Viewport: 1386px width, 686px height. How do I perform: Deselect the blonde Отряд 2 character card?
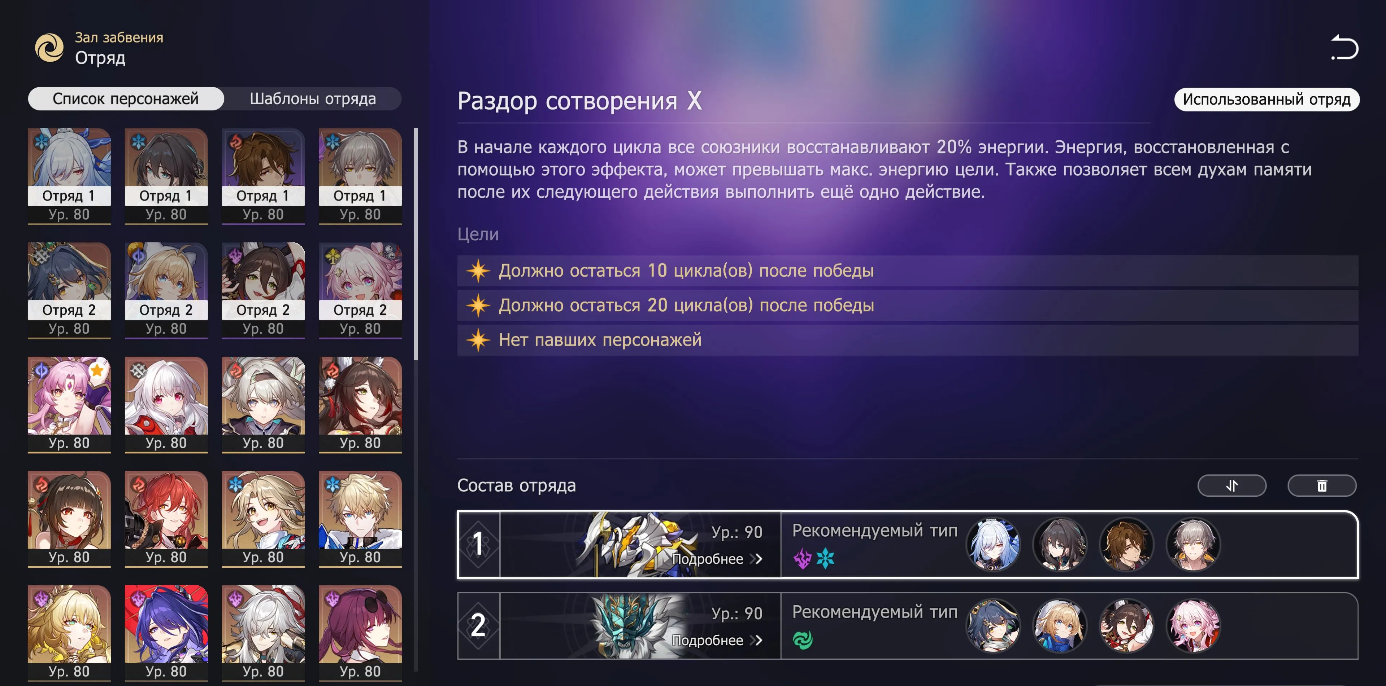pyautogui.click(x=166, y=290)
